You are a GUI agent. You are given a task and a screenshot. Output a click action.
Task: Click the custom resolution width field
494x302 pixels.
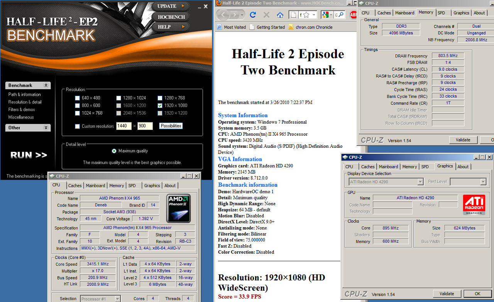click(x=124, y=126)
